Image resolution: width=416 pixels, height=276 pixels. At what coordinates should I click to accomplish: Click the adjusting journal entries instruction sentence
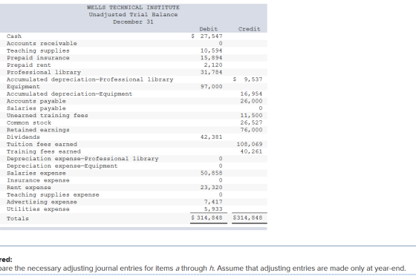[203, 269]
